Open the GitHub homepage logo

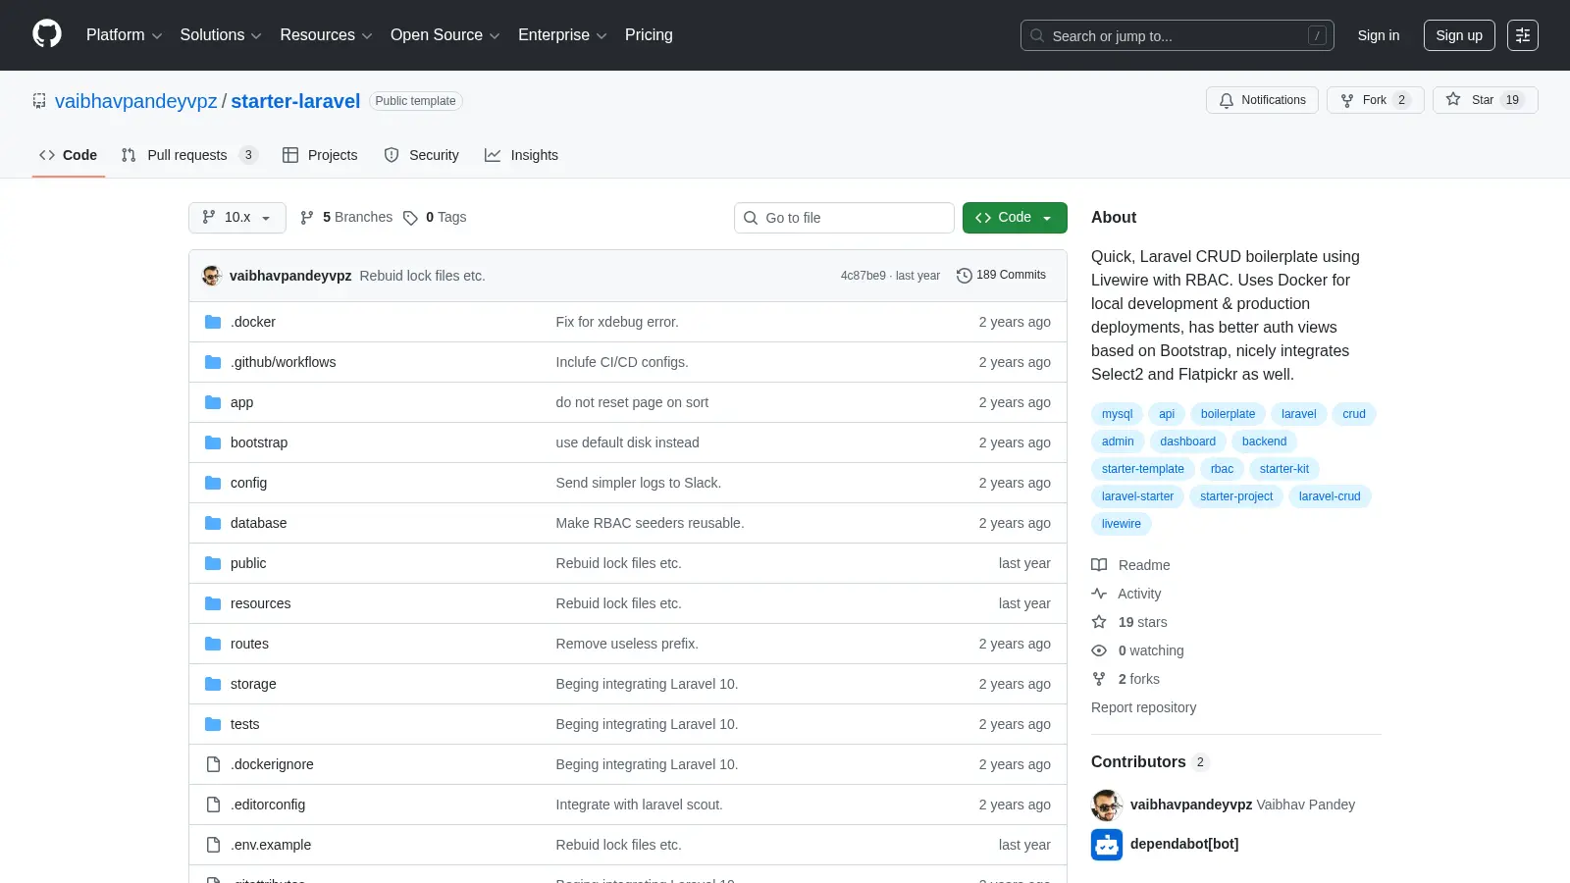pos(47,34)
